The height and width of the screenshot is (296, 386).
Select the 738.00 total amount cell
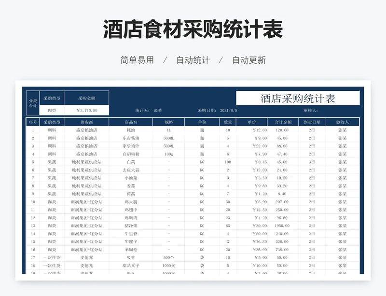coord(282,250)
